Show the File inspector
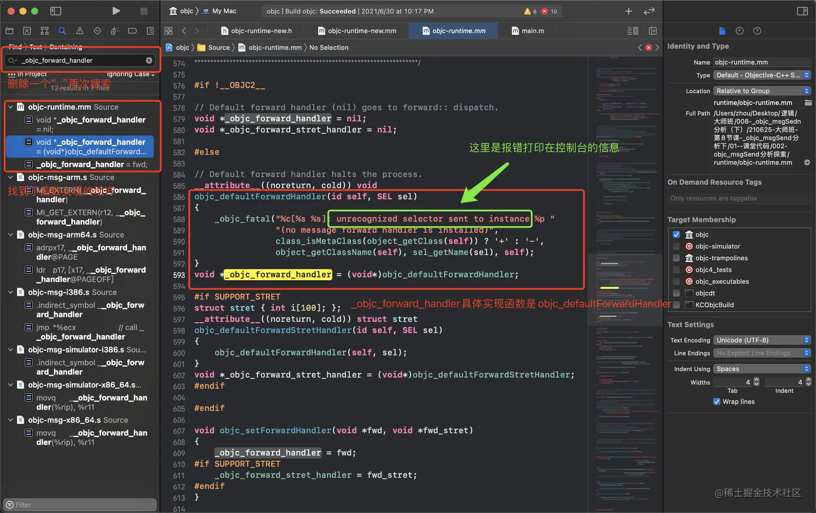This screenshot has height=513, width=816. (x=722, y=31)
